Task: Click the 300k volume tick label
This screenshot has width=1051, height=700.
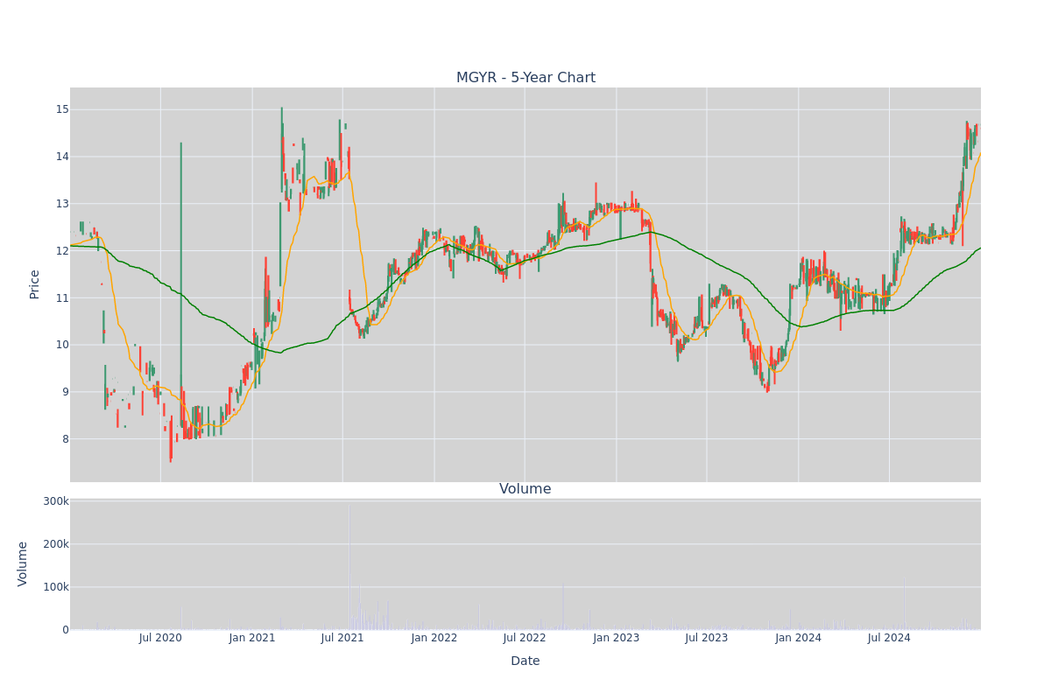Action: point(56,501)
